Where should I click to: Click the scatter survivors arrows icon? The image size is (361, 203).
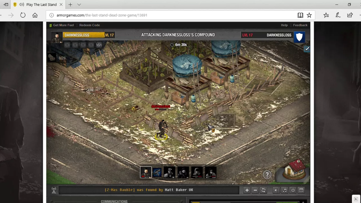[x=99, y=45]
